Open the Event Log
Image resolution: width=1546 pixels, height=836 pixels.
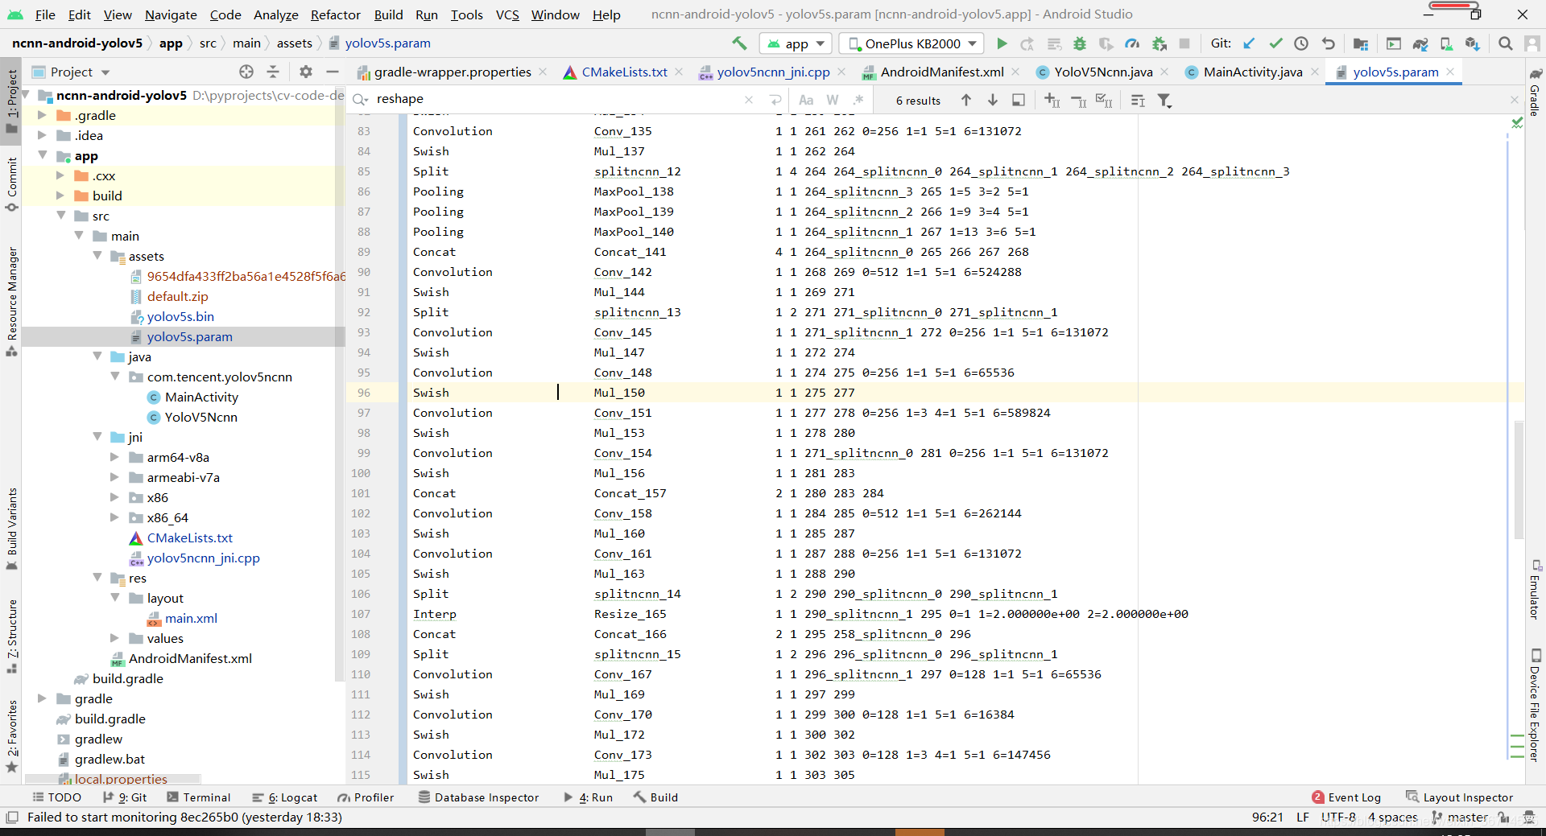(x=1346, y=797)
